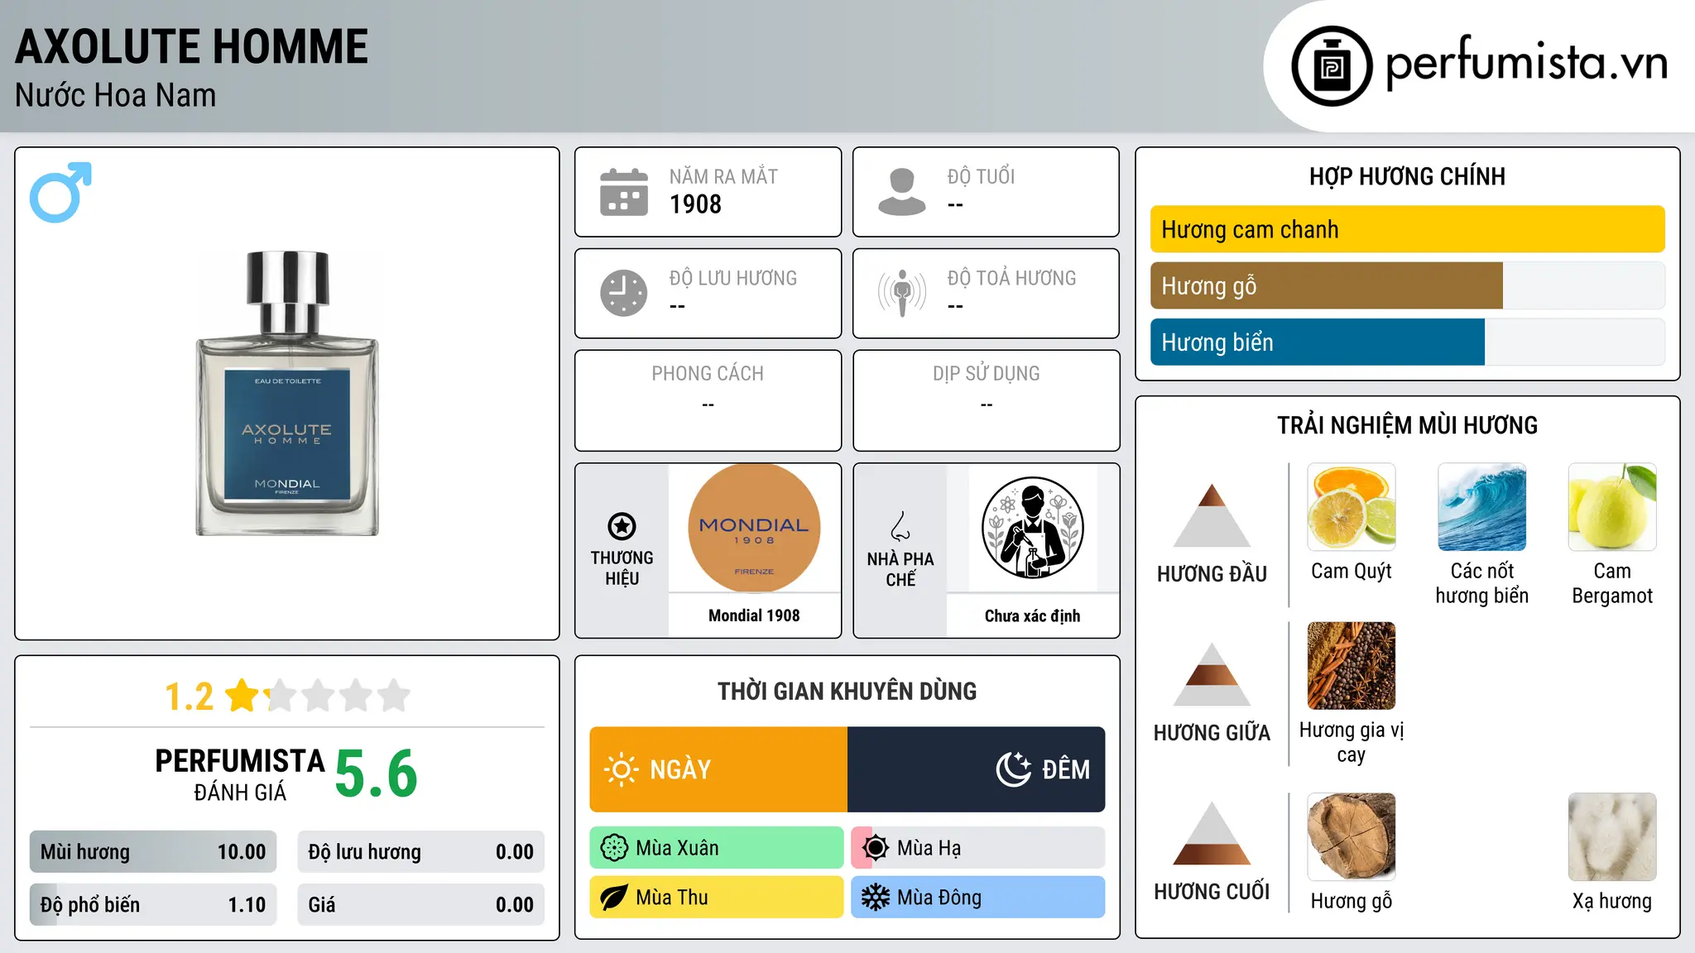
Task: Click the Xạ hương note label
Action: click(x=1612, y=901)
